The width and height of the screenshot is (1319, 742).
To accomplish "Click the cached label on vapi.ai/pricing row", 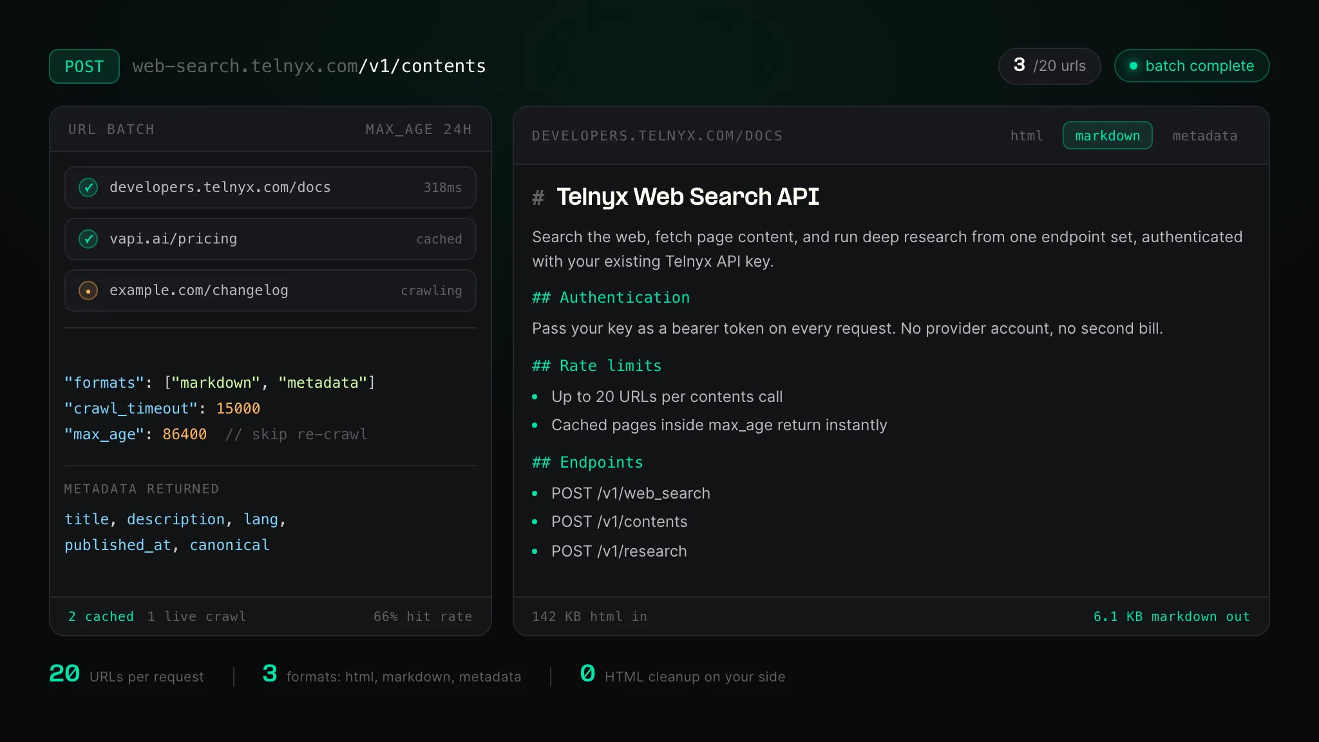I will [439, 239].
